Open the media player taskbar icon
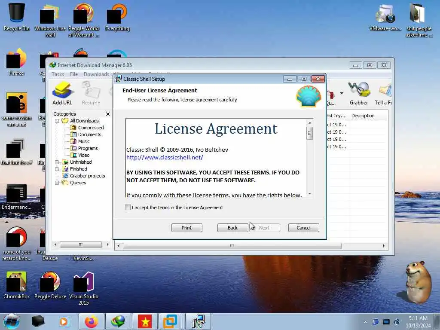440x330 pixels. (x=64, y=321)
